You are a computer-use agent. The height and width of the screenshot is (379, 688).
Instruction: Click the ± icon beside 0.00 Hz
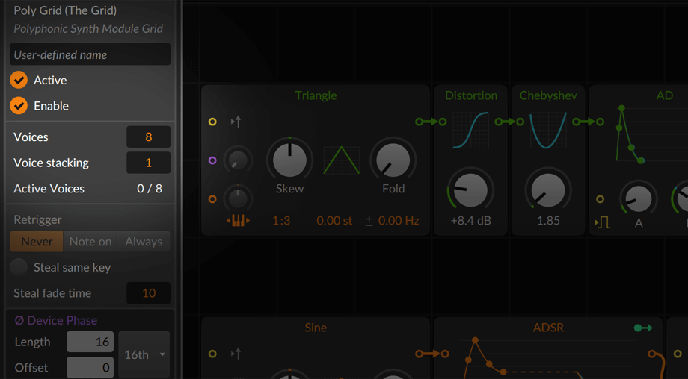[369, 221]
